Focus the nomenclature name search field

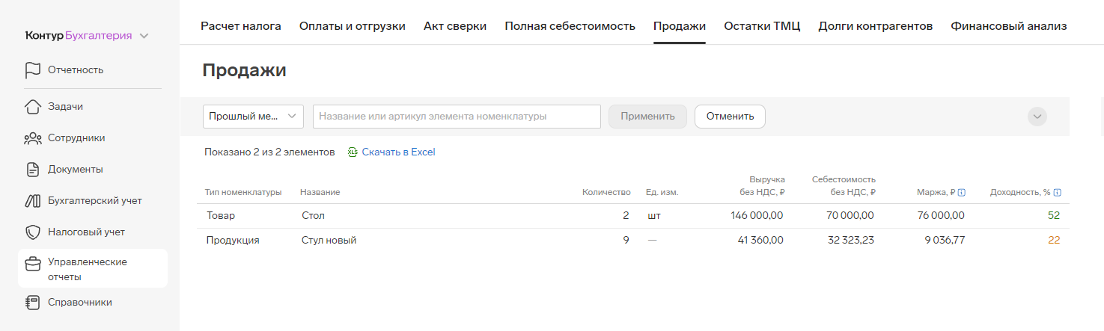(457, 117)
